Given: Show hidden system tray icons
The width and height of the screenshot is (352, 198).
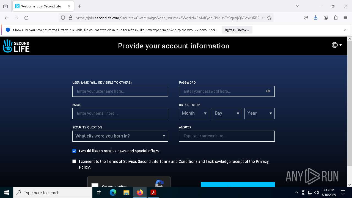Looking at the screenshot, I should point(296,193).
